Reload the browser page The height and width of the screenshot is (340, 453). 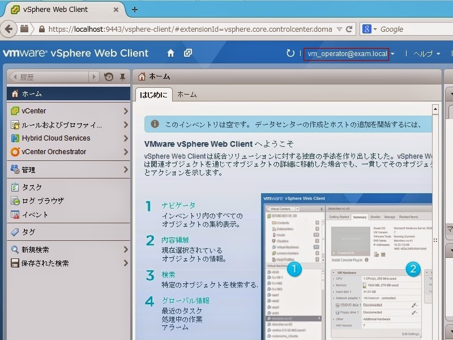[349, 29]
